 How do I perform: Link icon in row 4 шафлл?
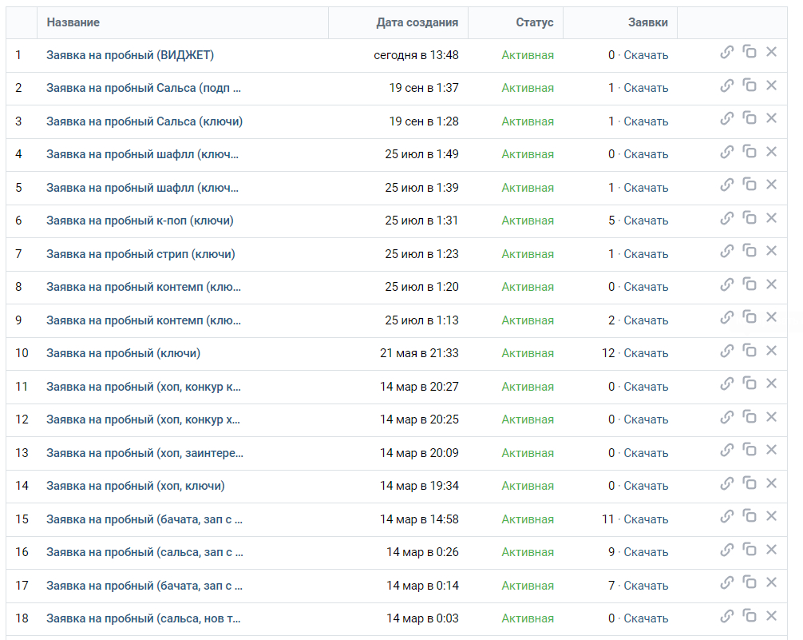point(727,152)
